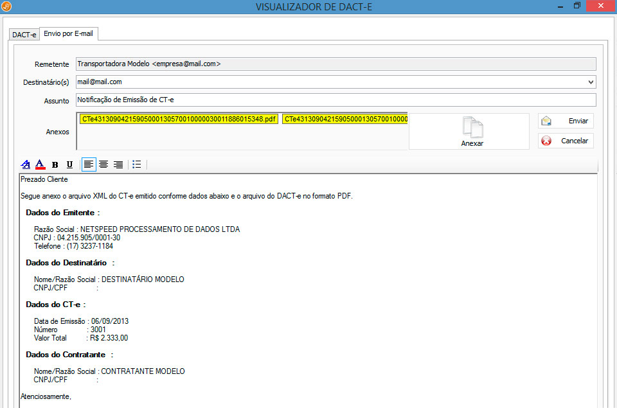Click the Número 3001 line

coord(69,330)
